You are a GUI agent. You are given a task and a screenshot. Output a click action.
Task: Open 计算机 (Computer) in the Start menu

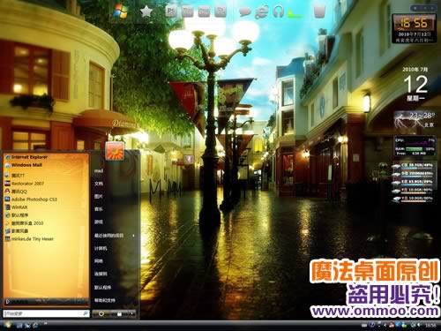tap(101, 248)
